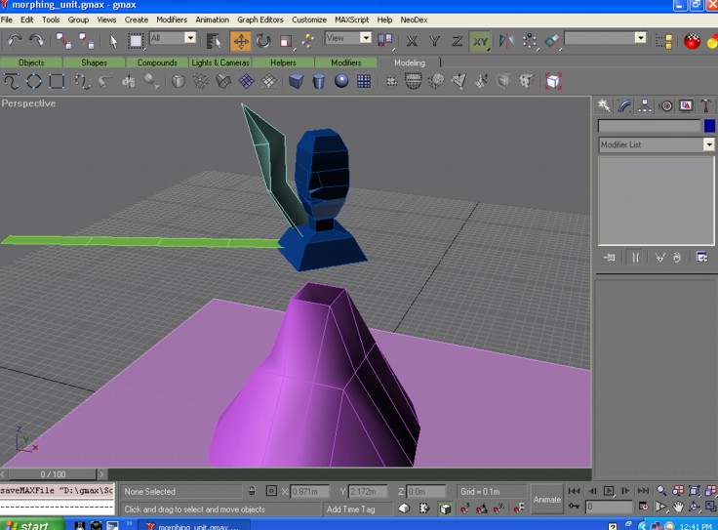Click the Select Object arrow tool
Viewport: 718px width, 530px height.
[113, 41]
